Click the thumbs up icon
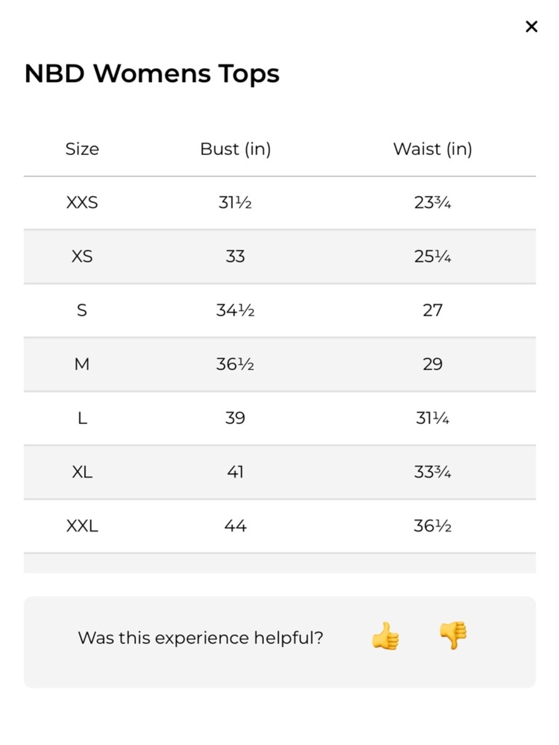559x745 pixels. [x=386, y=636]
